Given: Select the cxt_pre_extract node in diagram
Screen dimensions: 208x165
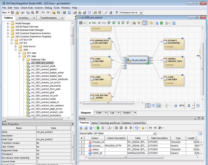Looking at the screenshot, I should (137, 60).
